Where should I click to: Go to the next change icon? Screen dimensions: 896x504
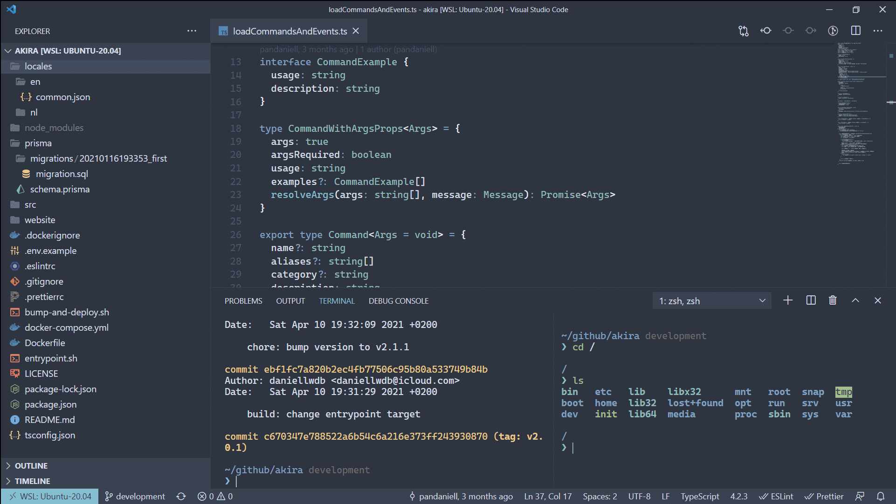pyautogui.click(x=811, y=31)
